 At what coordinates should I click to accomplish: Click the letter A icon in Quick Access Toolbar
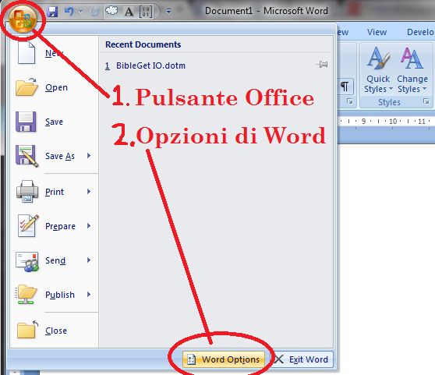[x=129, y=12]
